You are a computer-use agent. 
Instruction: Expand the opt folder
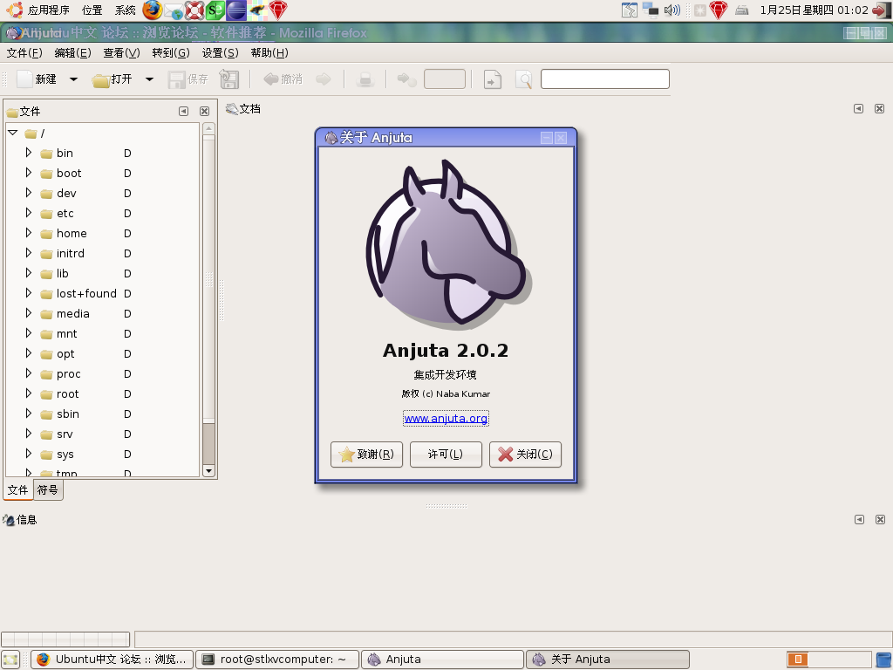pyautogui.click(x=28, y=354)
